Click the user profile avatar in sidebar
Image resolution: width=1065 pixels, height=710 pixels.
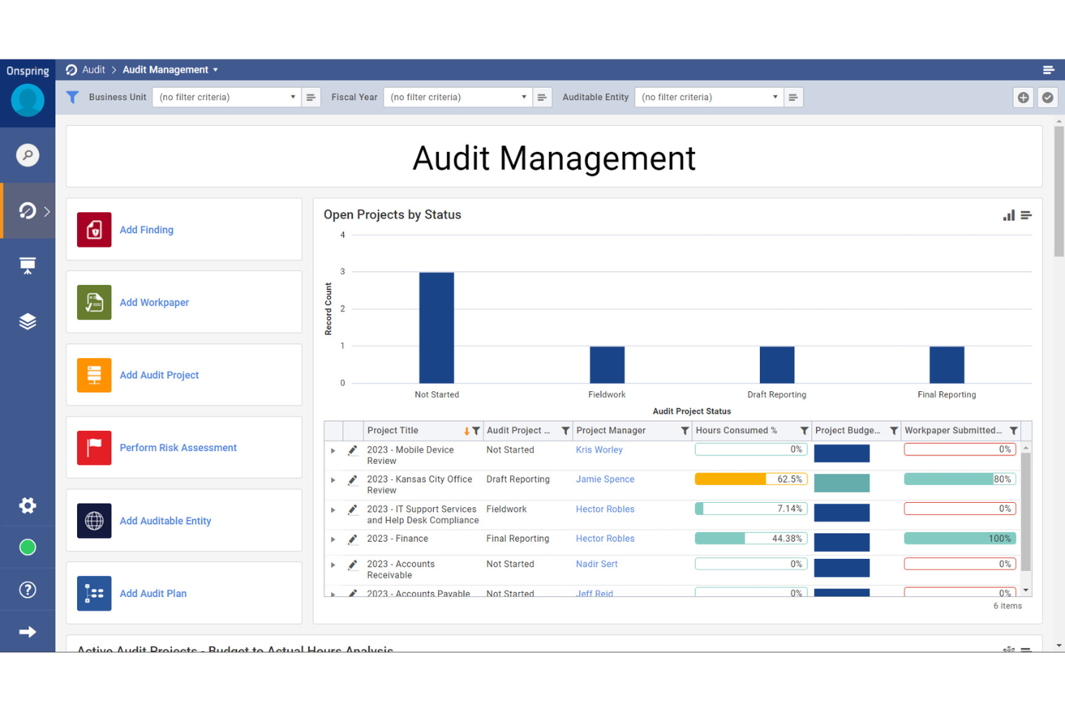(x=27, y=100)
